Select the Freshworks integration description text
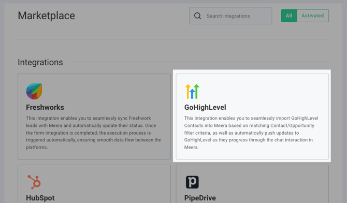This screenshot has width=347, height=203. pos(94,133)
